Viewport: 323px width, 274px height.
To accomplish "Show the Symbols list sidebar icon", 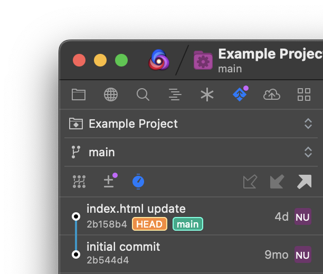I will (175, 95).
